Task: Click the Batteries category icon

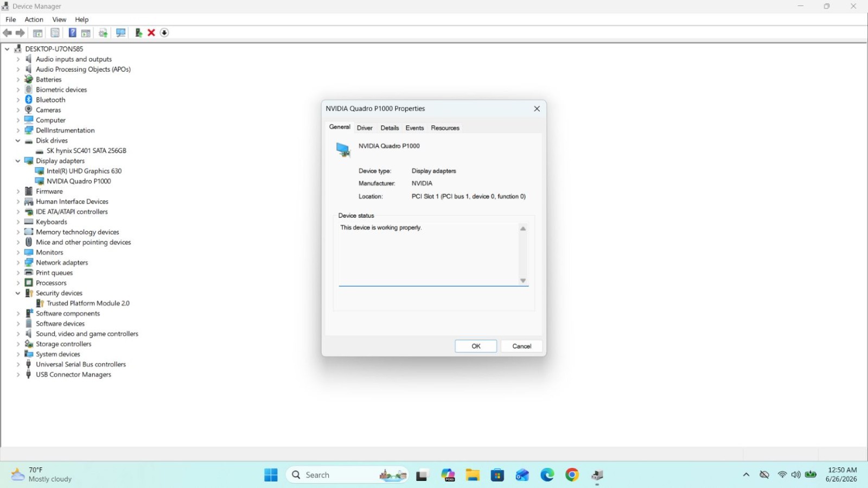Action: (29, 79)
